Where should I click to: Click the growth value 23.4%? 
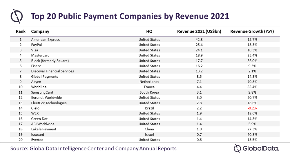click(252, 55)
